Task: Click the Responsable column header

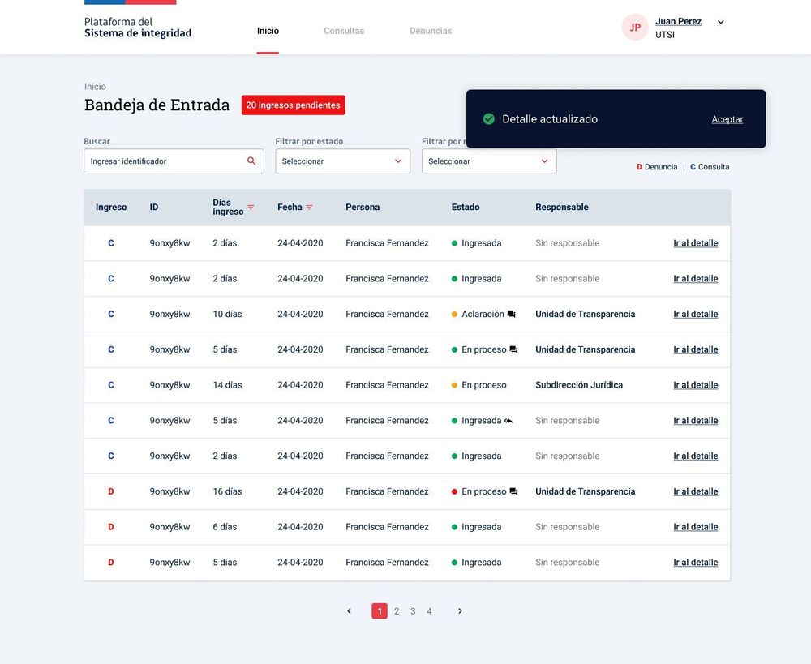Action: (x=562, y=207)
